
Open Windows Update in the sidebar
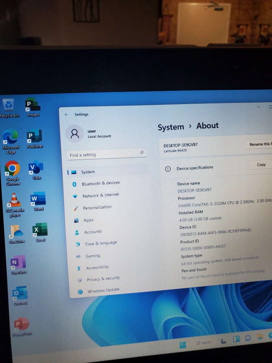click(103, 290)
